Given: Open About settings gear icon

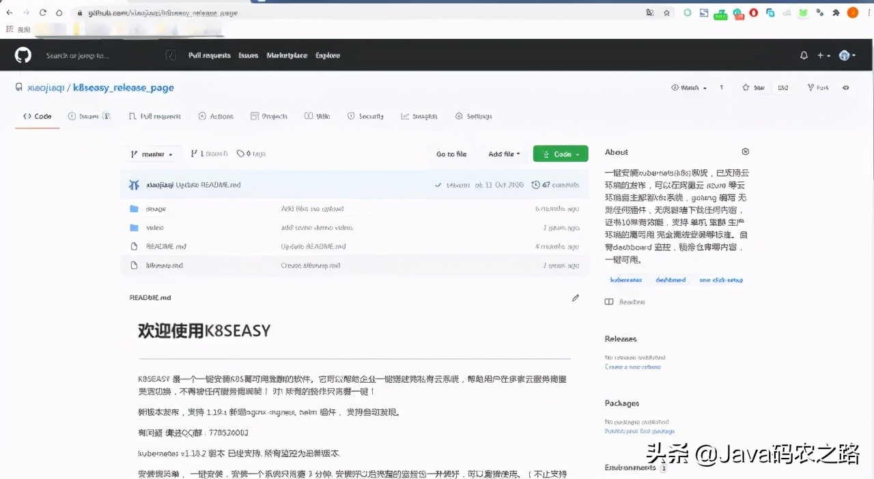Looking at the screenshot, I should click(745, 151).
